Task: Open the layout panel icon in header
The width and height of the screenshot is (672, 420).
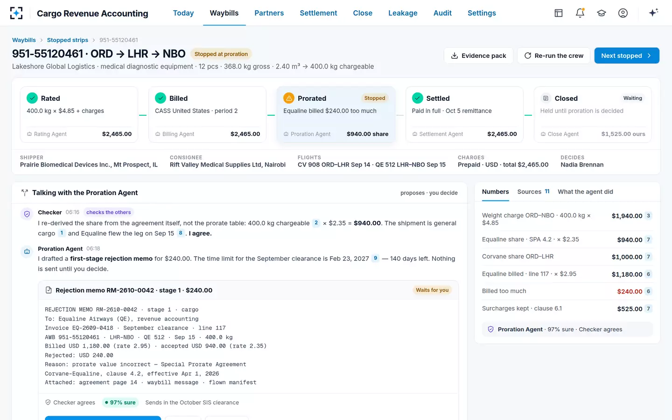Action: (559, 13)
